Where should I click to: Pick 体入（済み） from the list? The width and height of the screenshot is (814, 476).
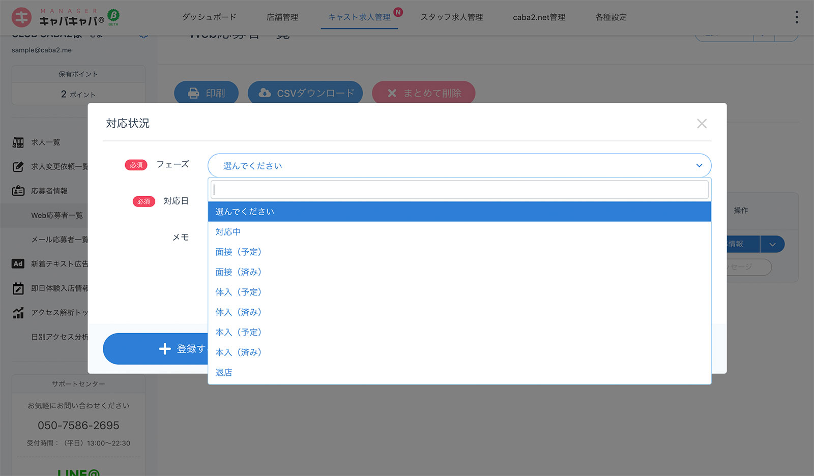pyautogui.click(x=238, y=312)
